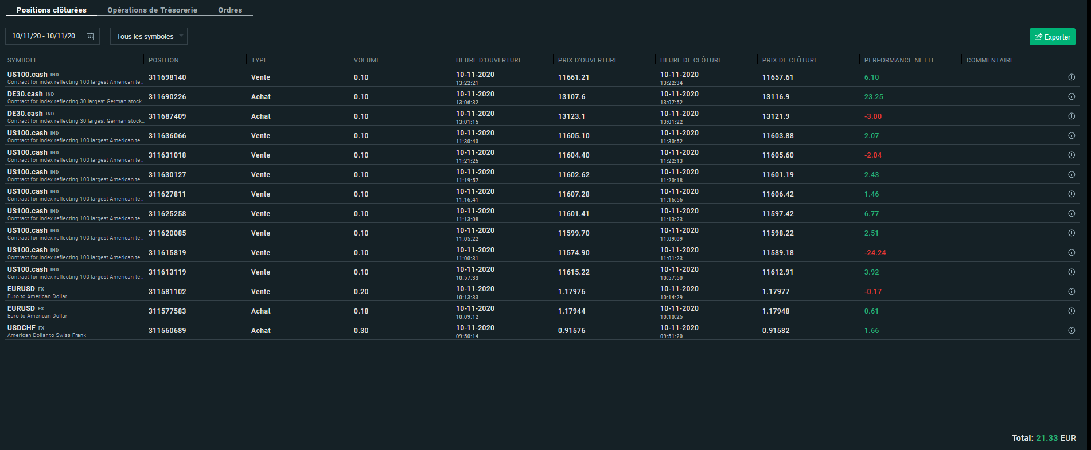Click the green Exporter button
1091x450 pixels.
click(x=1052, y=37)
